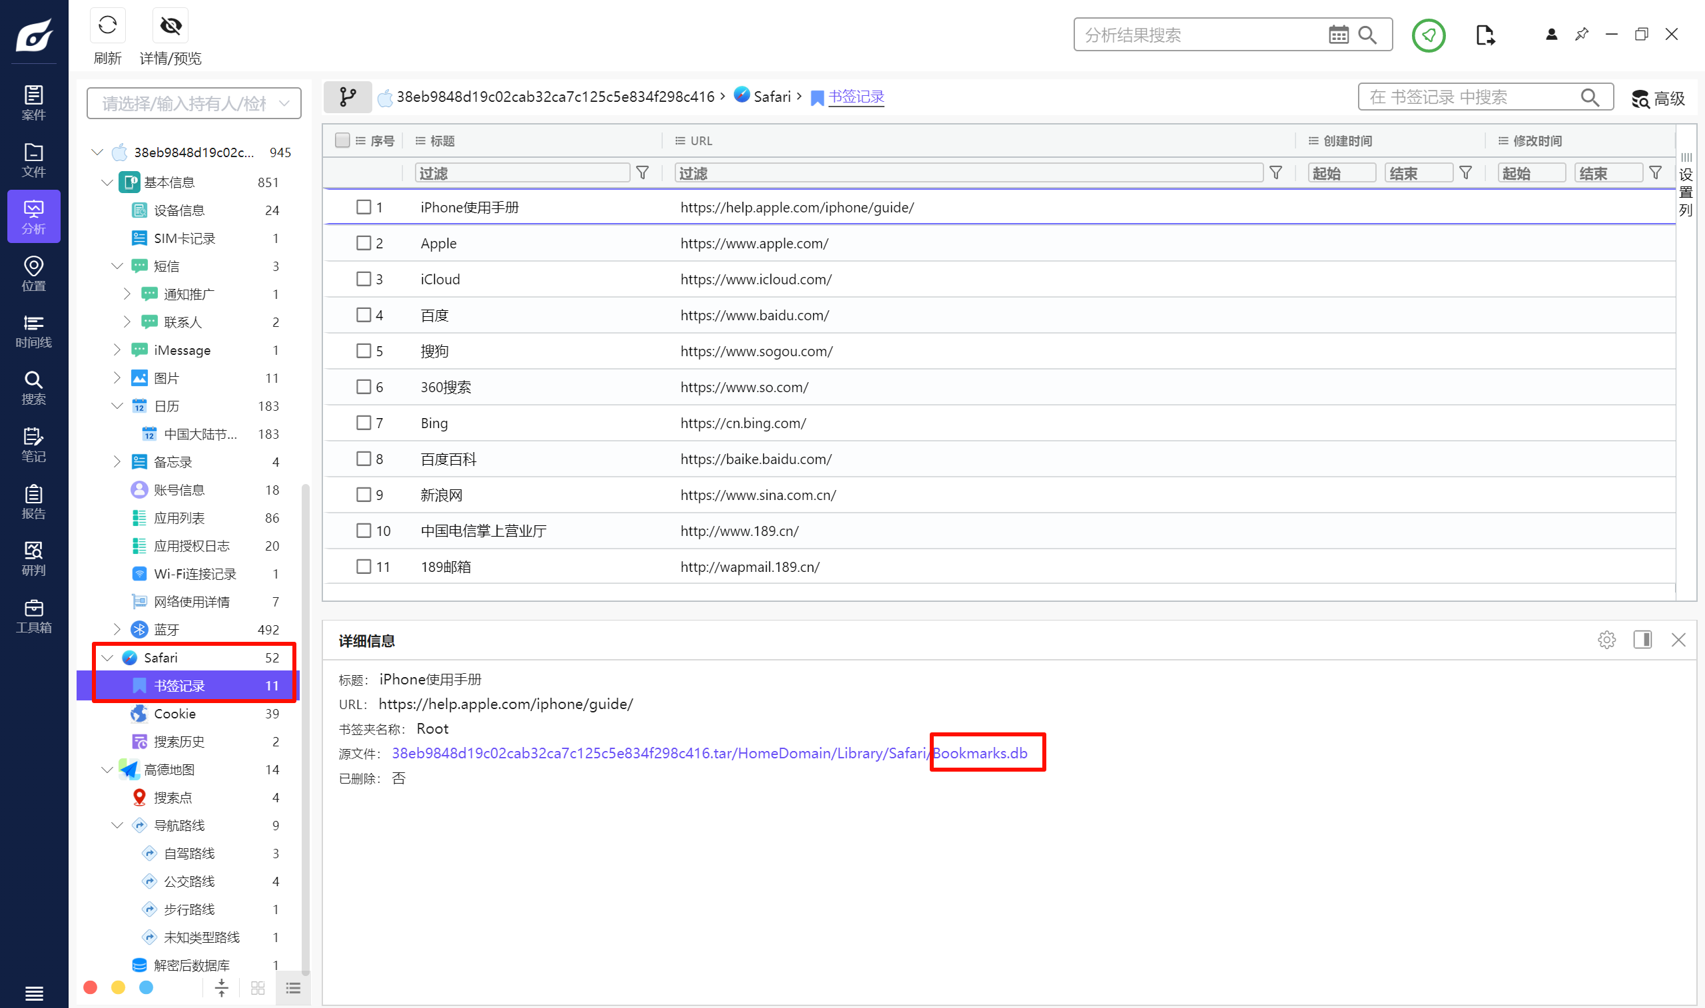Open the detail panel settings gear

click(1606, 640)
